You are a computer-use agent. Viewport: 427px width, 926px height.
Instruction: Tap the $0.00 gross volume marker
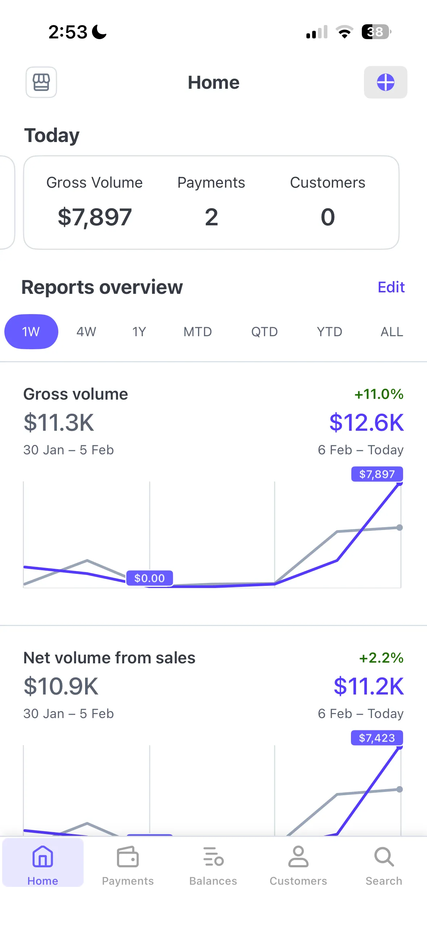[149, 578]
